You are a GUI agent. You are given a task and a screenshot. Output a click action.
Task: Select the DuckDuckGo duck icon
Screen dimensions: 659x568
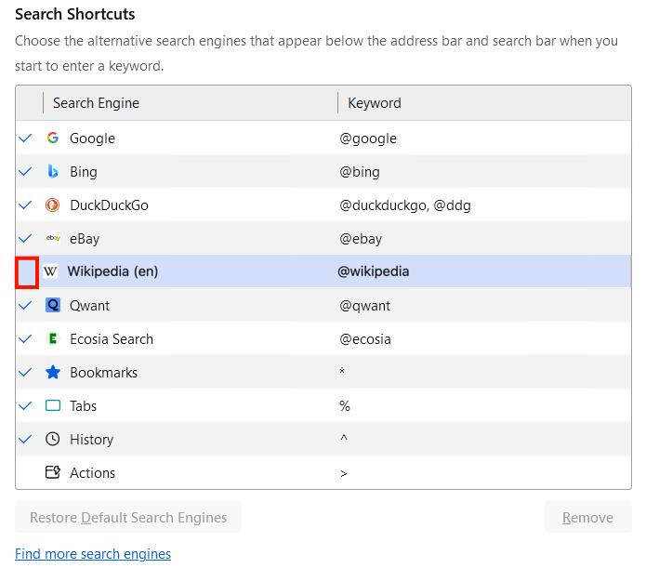(53, 205)
